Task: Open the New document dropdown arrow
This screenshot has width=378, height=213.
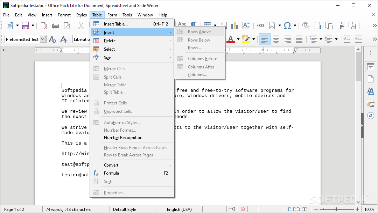Action: 17,25
